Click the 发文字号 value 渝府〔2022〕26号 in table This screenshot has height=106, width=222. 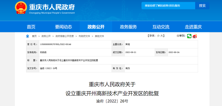[49, 68]
